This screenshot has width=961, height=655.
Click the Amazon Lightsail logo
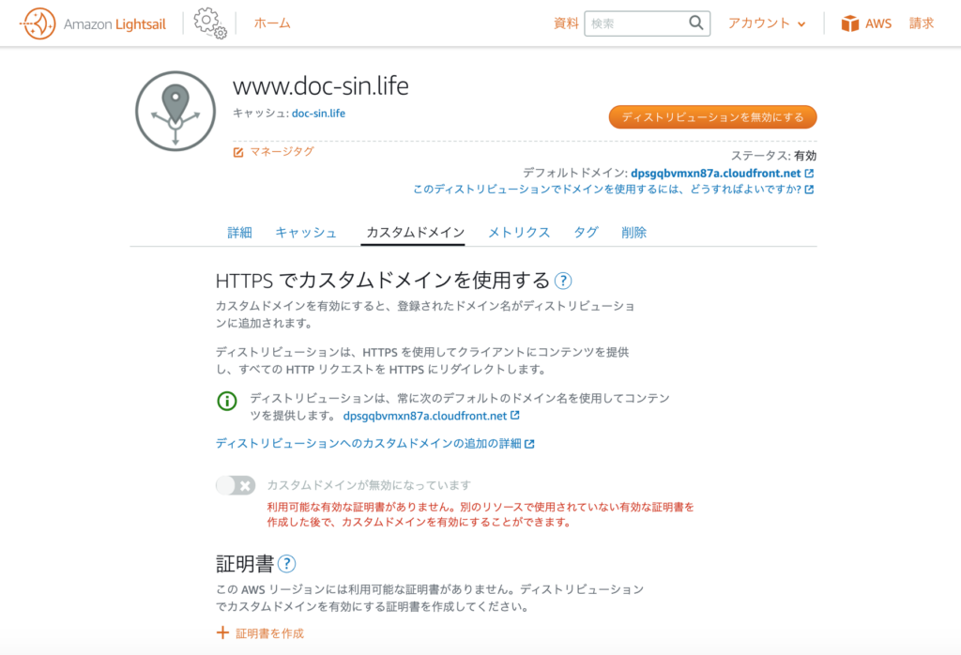(x=93, y=23)
